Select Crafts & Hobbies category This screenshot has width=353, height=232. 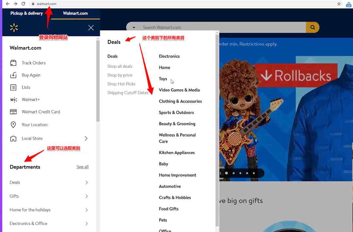[175, 198]
